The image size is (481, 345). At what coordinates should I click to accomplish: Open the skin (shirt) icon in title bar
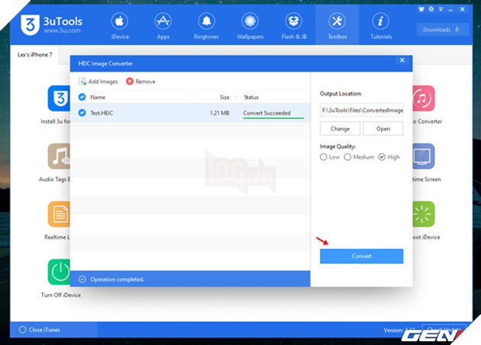coord(421,9)
